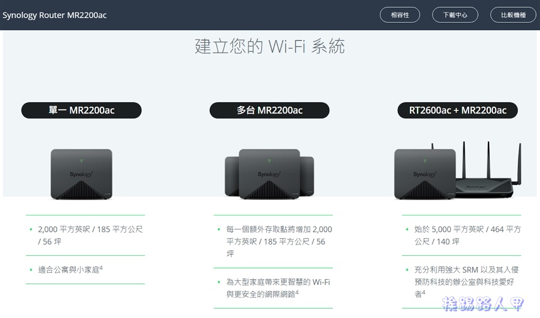Click text 始於 5,000 平方英呎 / 464 平方公尺
Screen dimensions: 540x318
coord(468,235)
